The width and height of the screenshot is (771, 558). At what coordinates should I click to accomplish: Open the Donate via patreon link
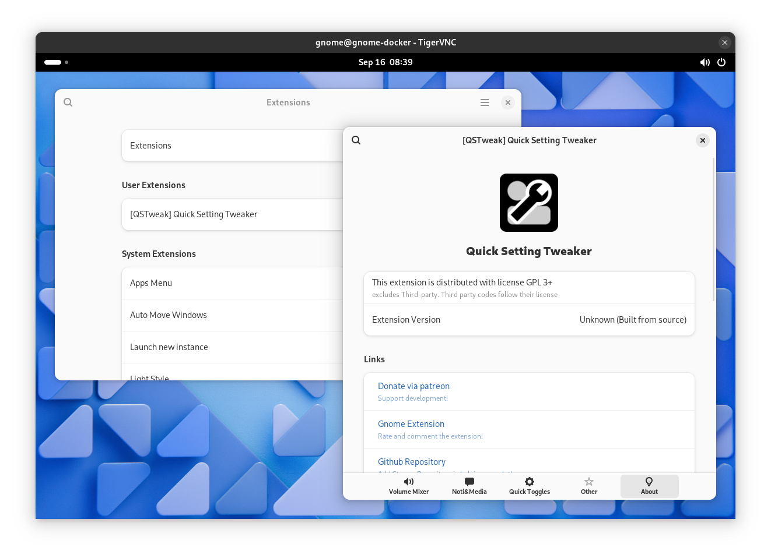[x=529, y=391]
